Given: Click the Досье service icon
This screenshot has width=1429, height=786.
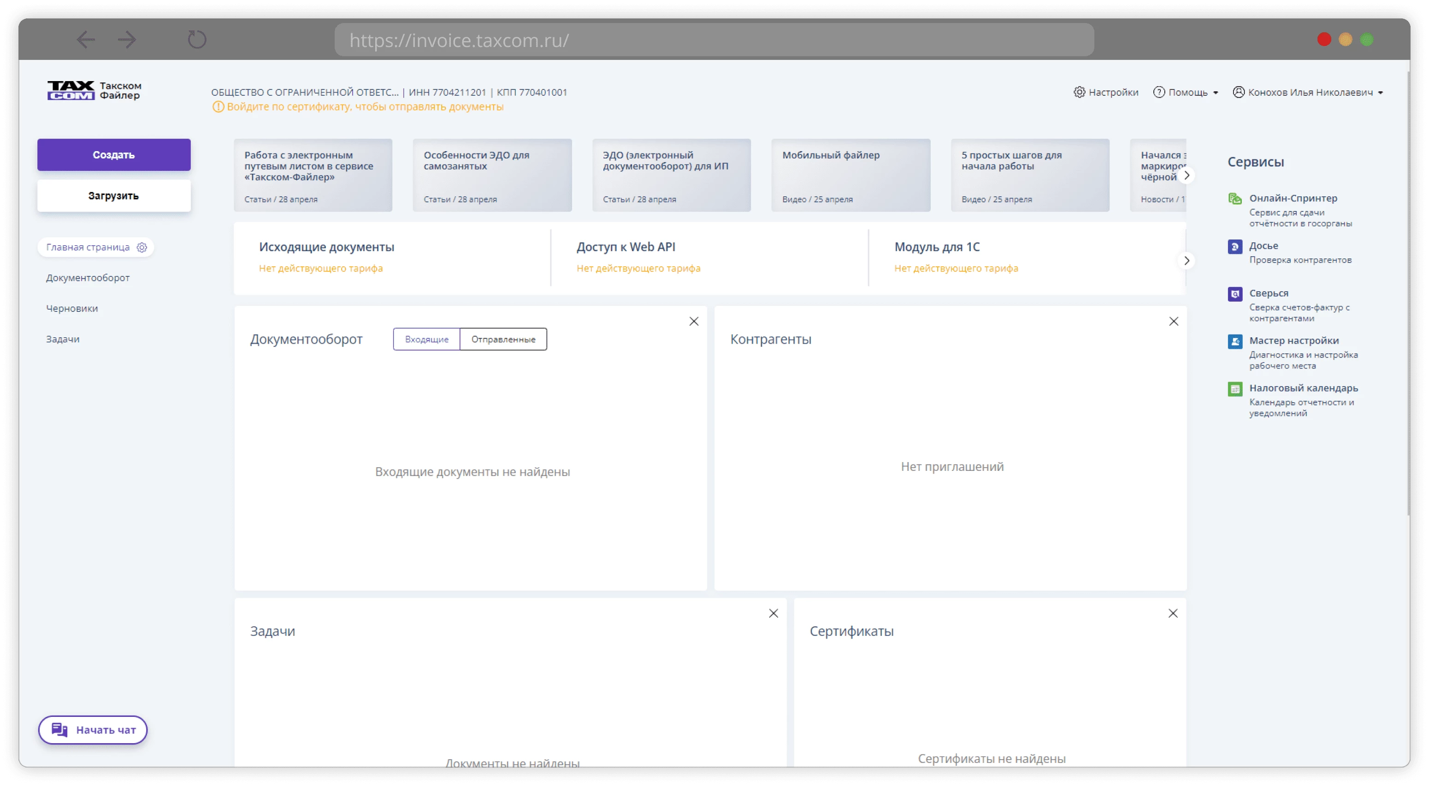Looking at the screenshot, I should pyautogui.click(x=1235, y=246).
